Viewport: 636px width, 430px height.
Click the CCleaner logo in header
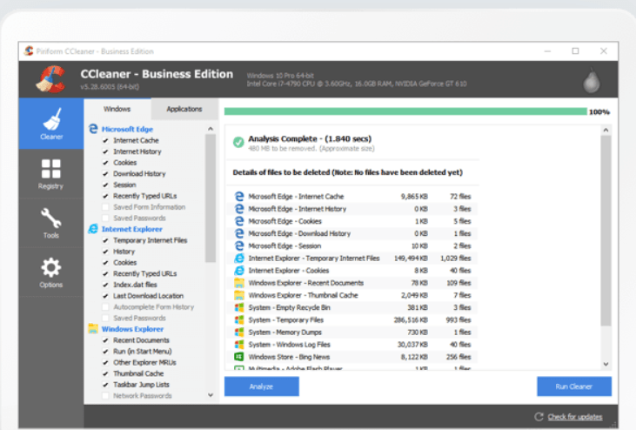pos(51,79)
